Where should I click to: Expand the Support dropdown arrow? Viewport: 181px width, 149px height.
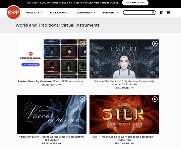(117, 13)
